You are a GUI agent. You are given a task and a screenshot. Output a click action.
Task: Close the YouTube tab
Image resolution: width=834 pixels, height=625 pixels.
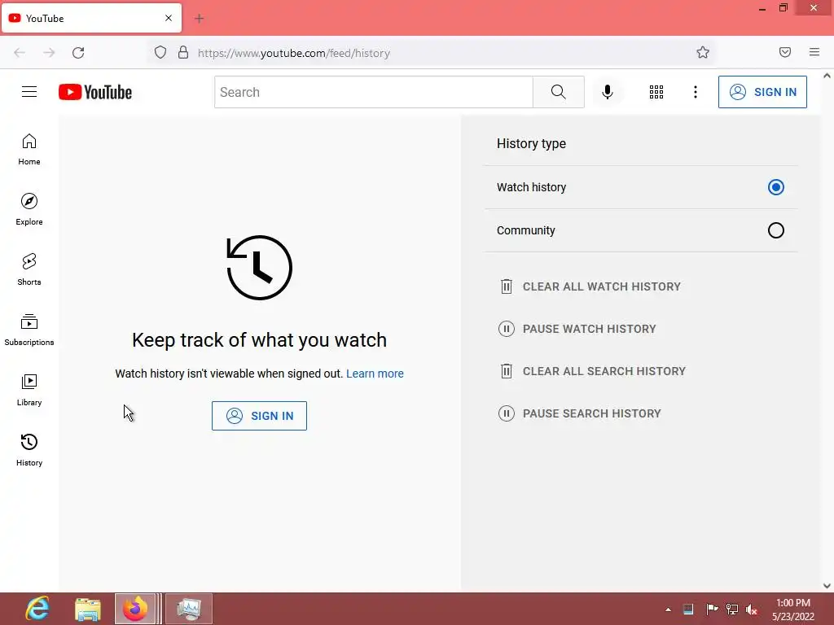click(x=169, y=18)
